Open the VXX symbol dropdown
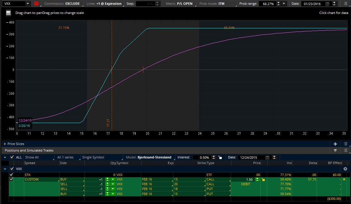 [x=27, y=4]
